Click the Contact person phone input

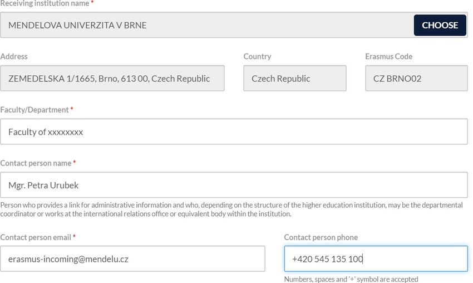point(376,259)
